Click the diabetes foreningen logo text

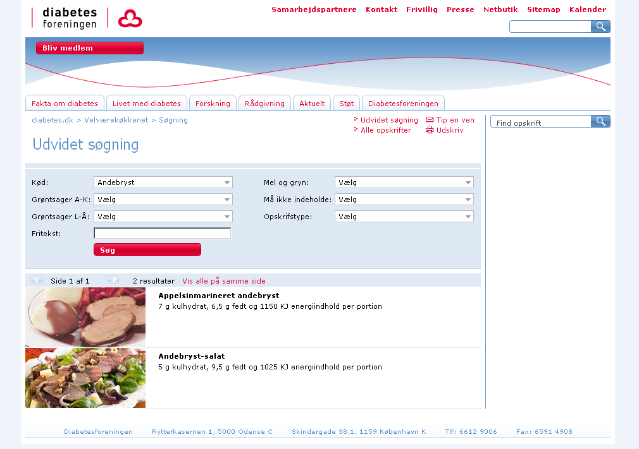[x=70, y=18]
